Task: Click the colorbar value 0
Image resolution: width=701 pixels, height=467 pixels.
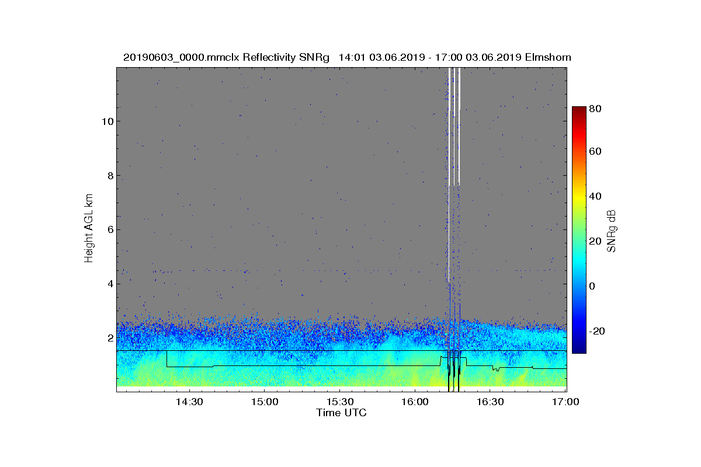Action: 593,286
